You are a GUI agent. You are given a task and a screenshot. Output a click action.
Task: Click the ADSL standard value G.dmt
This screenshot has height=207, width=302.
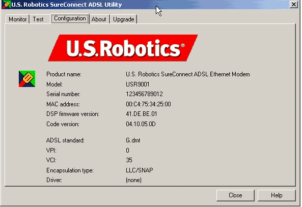click(133, 140)
